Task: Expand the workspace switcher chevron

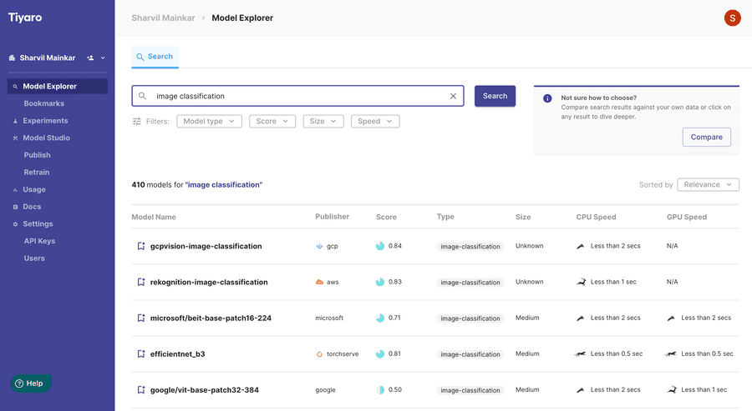Action: 103,58
